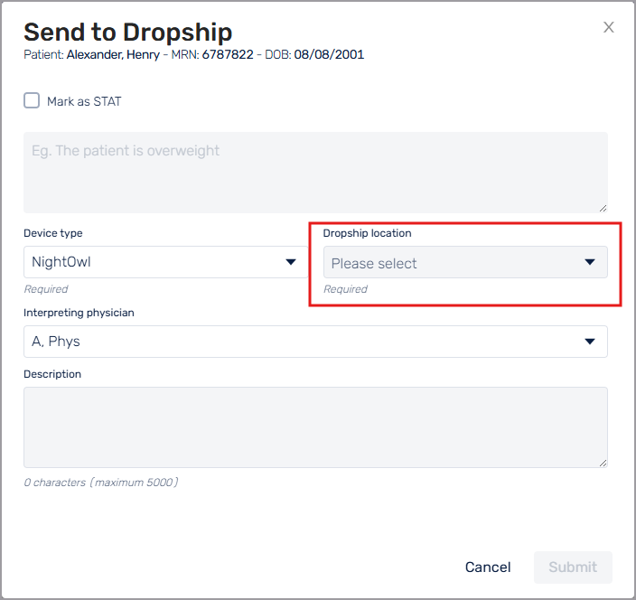The height and width of the screenshot is (600, 636).
Task: Click the '0 characters (maximum 5000)' counter
Action: tap(100, 483)
